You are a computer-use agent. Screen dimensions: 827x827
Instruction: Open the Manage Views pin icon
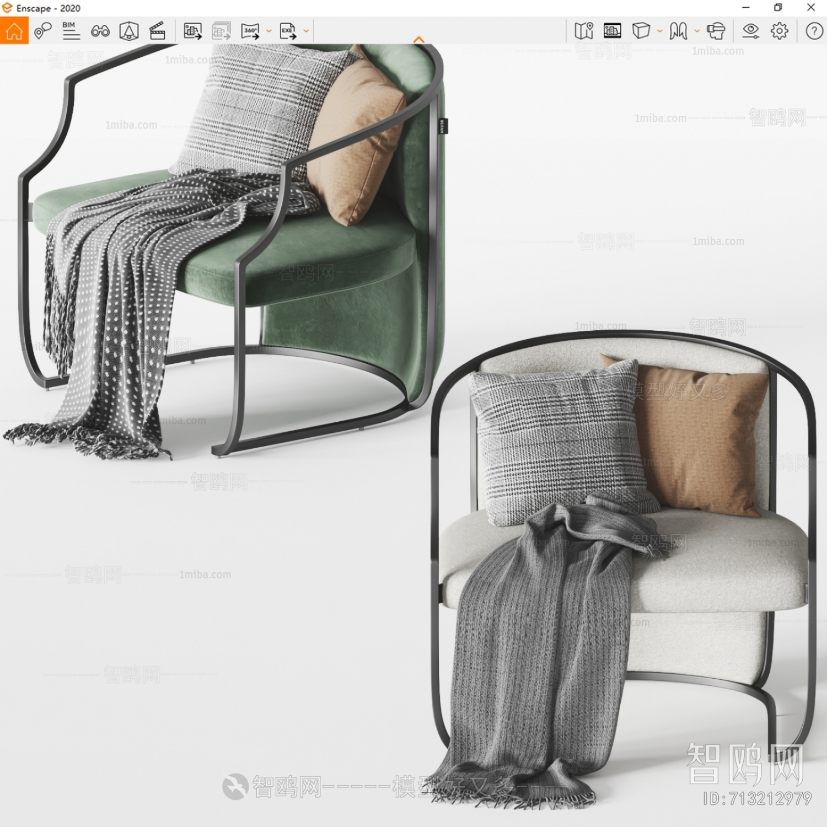click(43, 31)
